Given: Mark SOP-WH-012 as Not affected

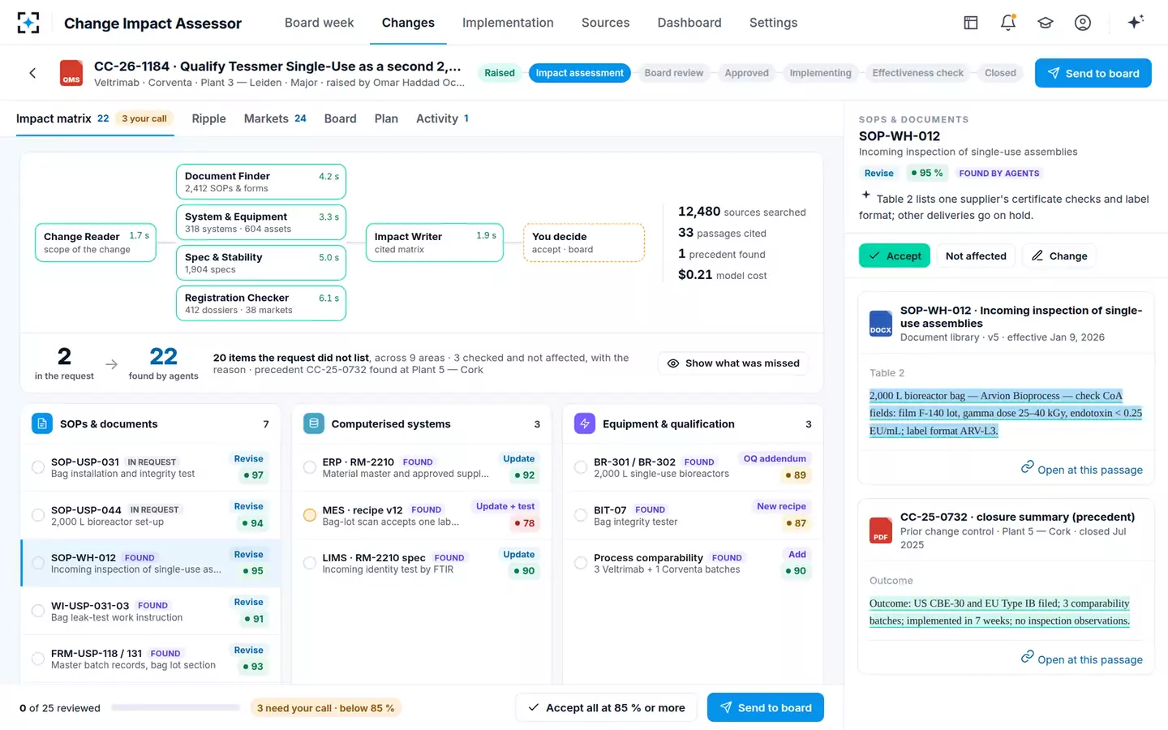Looking at the screenshot, I should [x=976, y=255].
